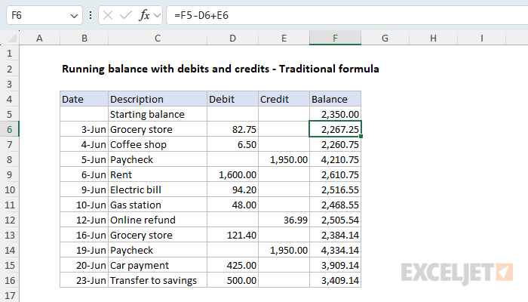Select debit cell 6.50
The width and height of the screenshot is (528, 302).
click(232, 144)
